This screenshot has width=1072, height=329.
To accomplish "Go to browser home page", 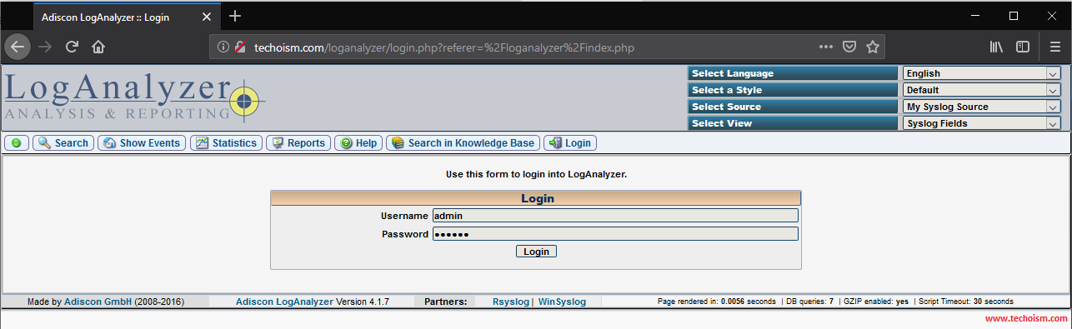I will (98, 47).
